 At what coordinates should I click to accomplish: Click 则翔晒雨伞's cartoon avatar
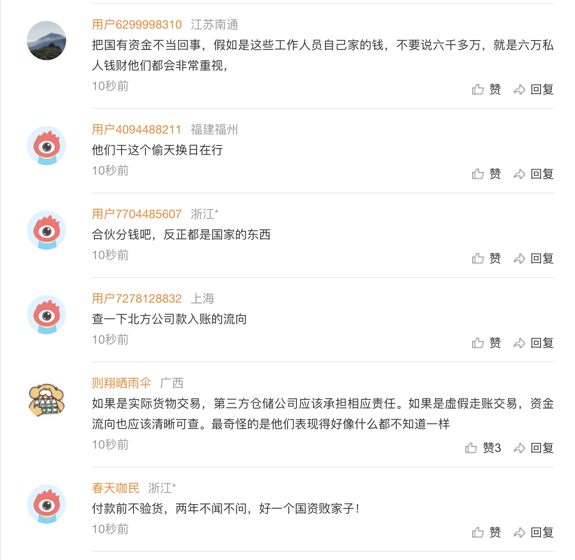point(46,399)
